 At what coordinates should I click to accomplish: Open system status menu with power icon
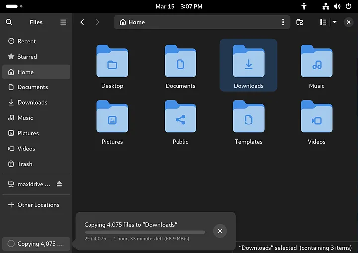[348, 6]
